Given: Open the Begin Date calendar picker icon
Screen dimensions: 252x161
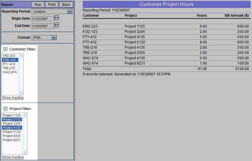Looking at the screenshot, I should tap(57, 18).
